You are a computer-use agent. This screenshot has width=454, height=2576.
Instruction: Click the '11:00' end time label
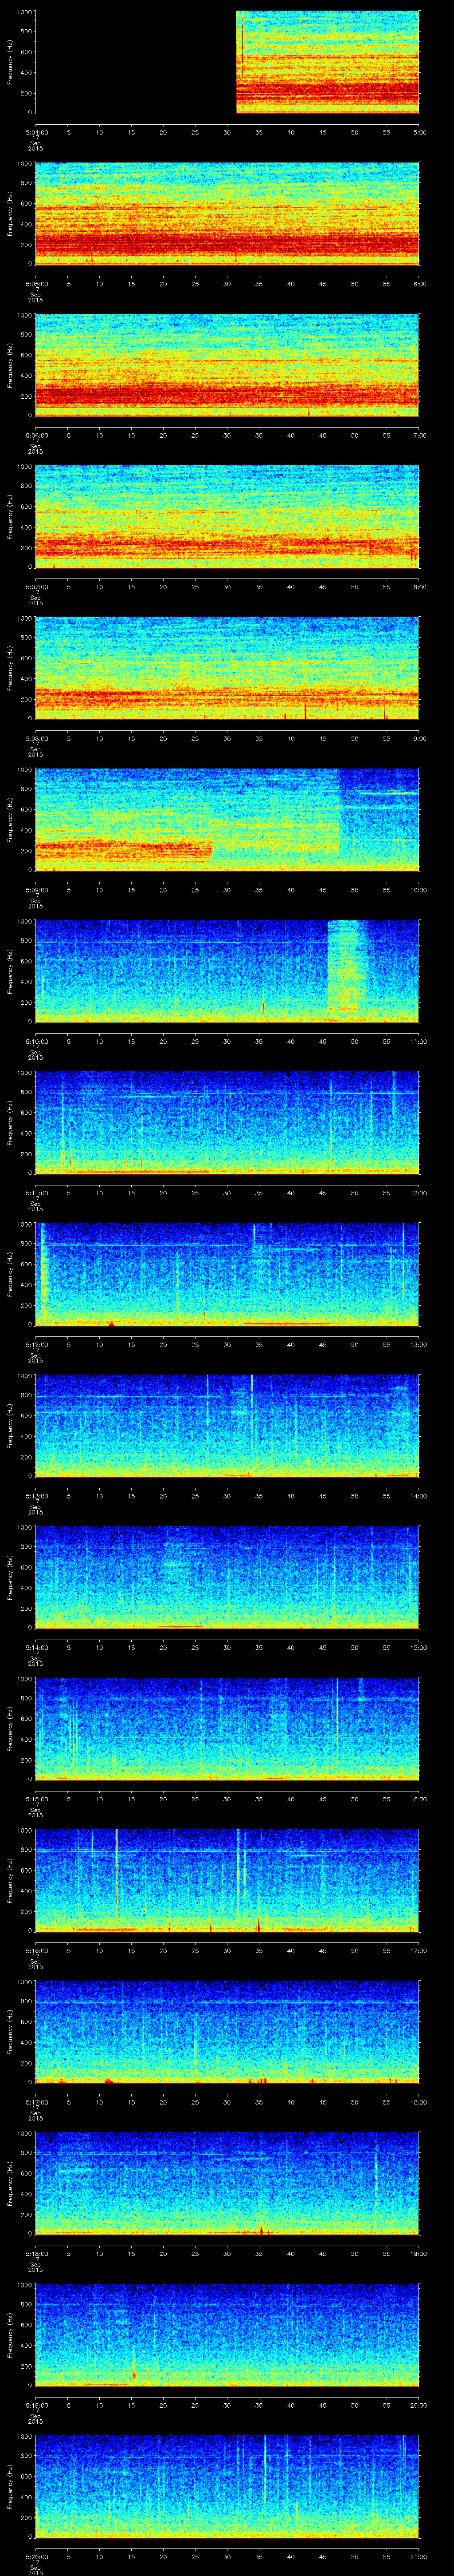click(418, 1041)
